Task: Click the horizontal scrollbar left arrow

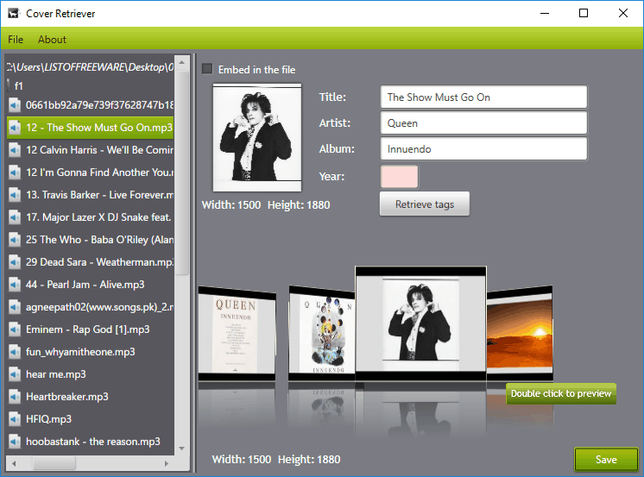Action: point(14,463)
